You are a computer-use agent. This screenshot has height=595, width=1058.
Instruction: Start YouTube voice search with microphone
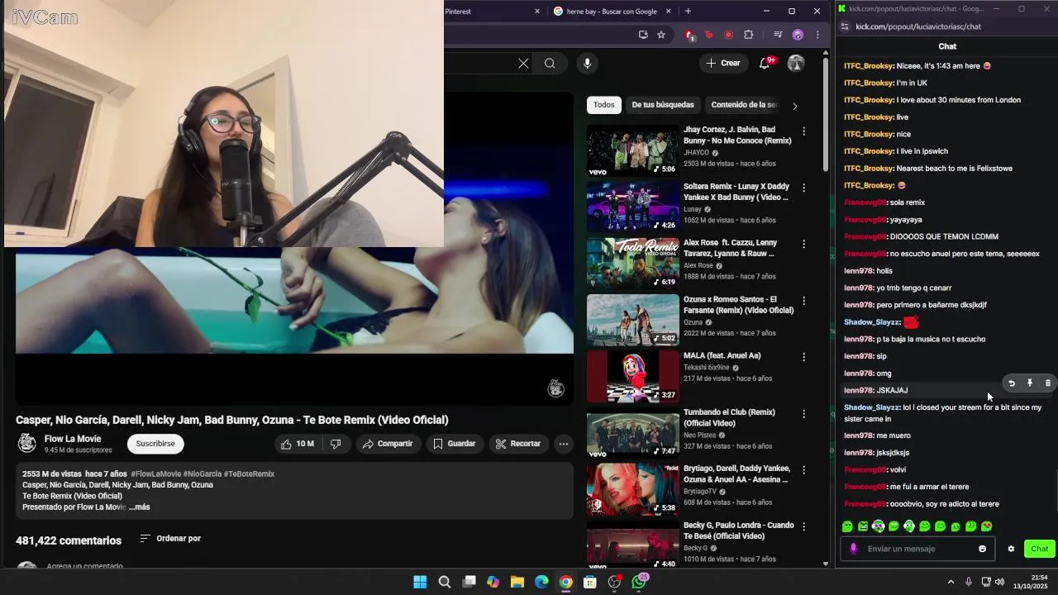pos(587,64)
